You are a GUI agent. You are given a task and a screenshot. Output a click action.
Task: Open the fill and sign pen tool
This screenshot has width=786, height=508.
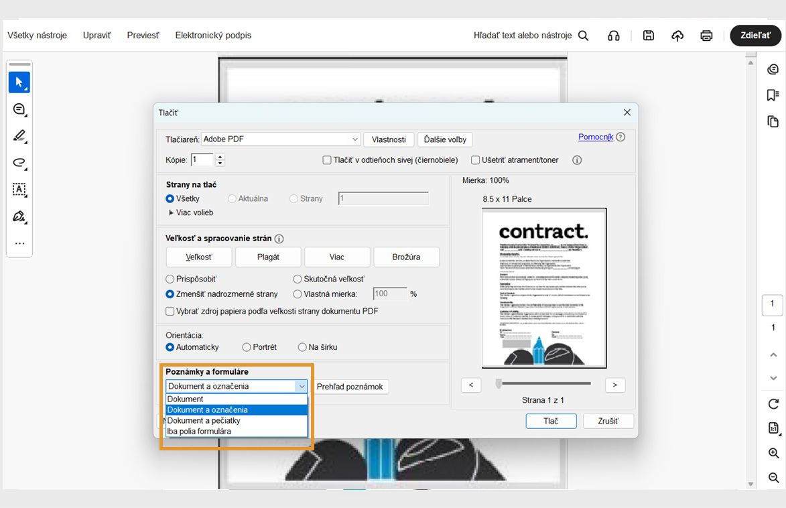(x=19, y=216)
